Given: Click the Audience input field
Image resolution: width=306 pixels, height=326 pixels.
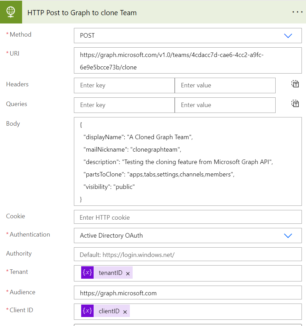Looking at the screenshot, I should click(x=188, y=293).
